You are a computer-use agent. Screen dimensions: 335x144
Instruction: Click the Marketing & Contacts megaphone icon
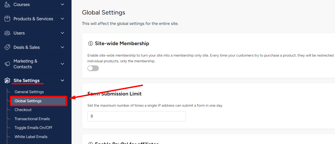(x=7, y=64)
